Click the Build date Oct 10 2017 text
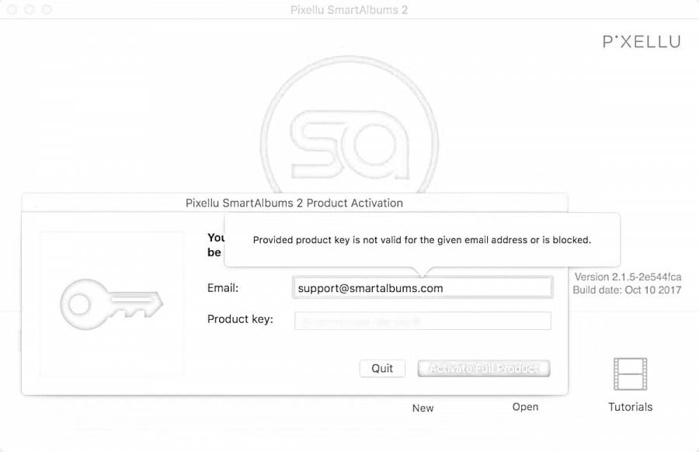 [627, 290]
